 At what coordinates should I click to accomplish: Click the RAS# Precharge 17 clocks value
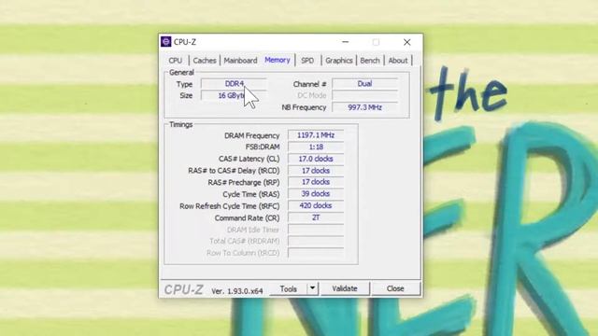pyautogui.click(x=316, y=182)
